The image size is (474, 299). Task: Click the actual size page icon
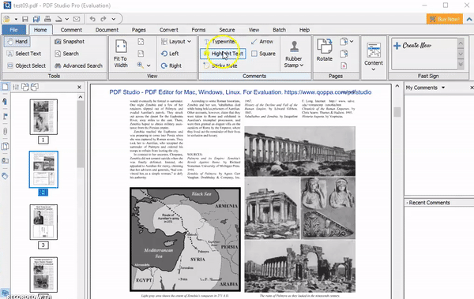pyautogui.click(x=141, y=54)
